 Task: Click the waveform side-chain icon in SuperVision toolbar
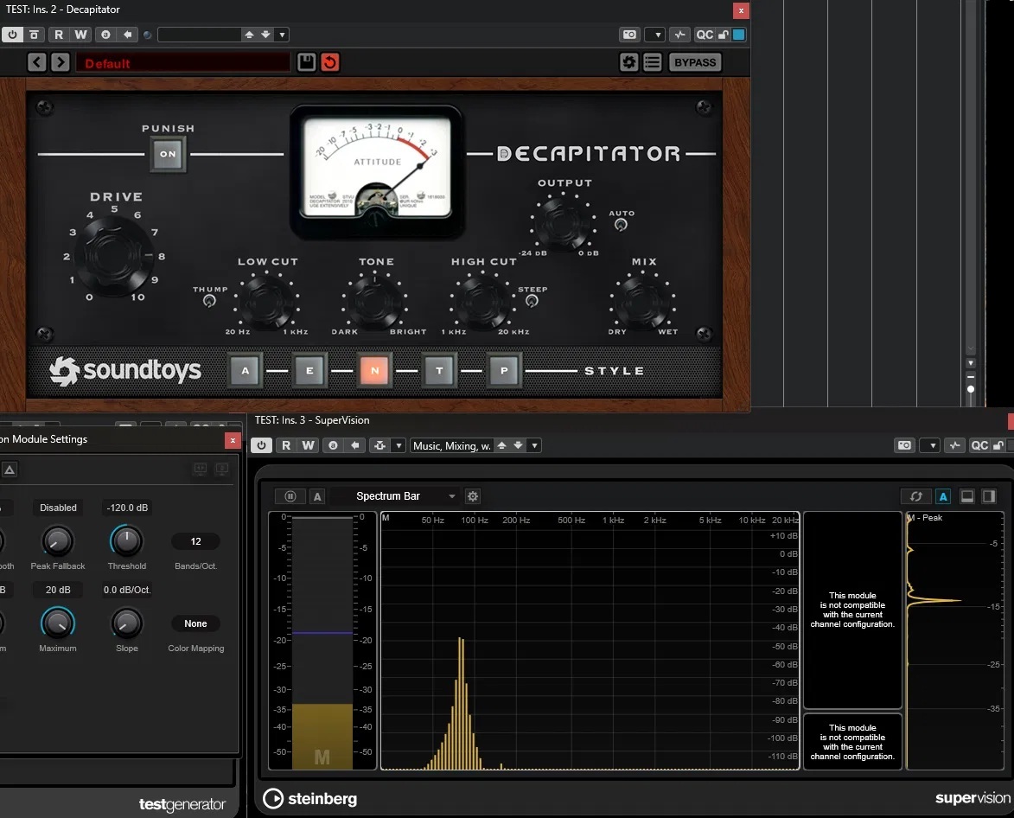tap(954, 445)
